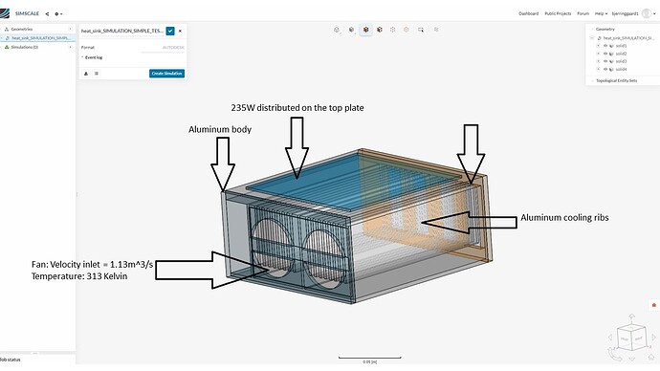Select the Simulations (0) tree section
The image size is (660, 371).
click(25, 47)
